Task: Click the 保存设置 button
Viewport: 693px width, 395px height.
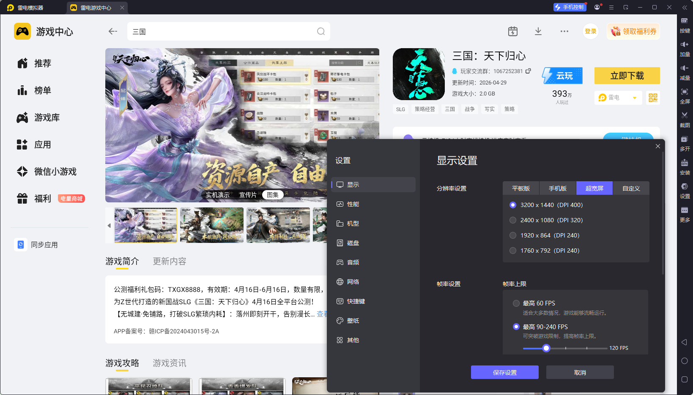Action: [505, 372]
